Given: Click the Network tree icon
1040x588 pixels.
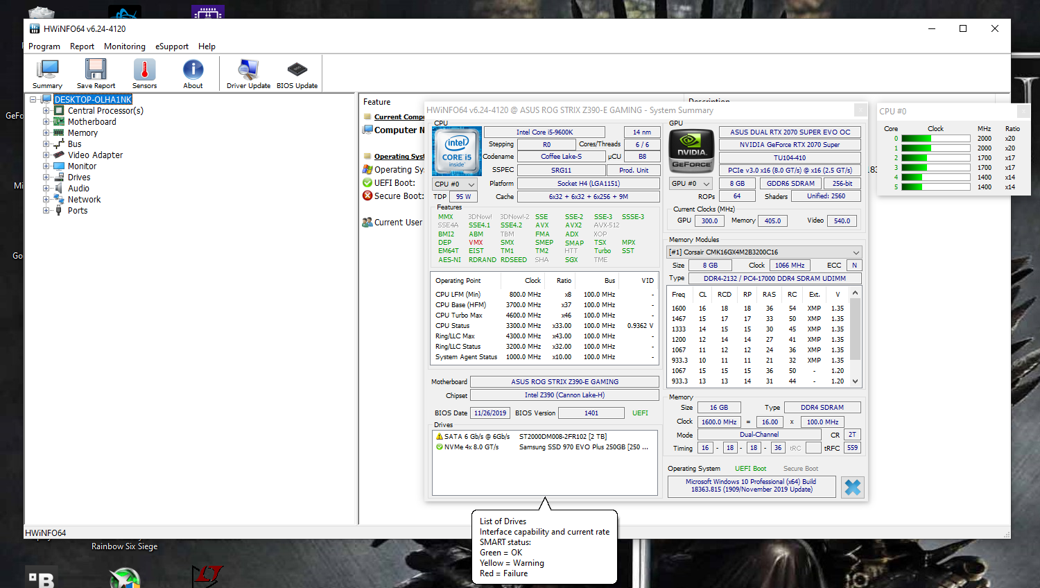Looking at the screenshot, I should coord(60,199).
